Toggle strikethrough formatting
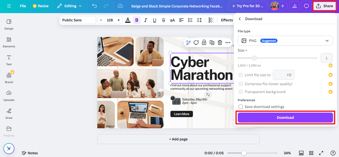339x157 pixels. pyautogui.click(x=163, y=20)
